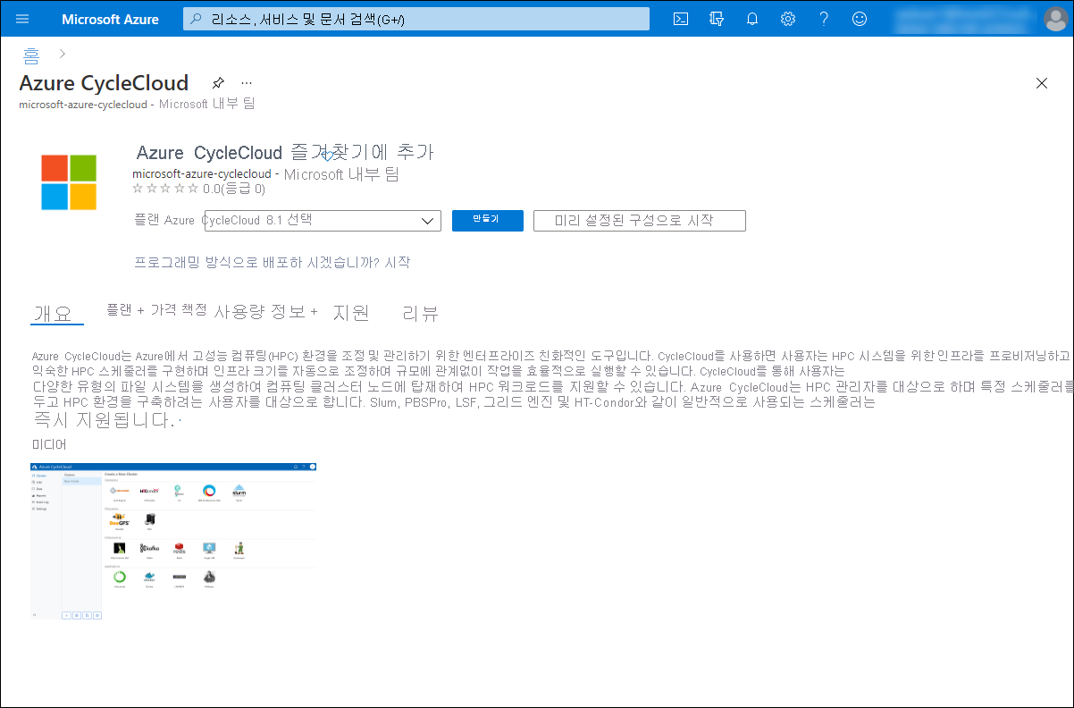Open Azure portal notifications
Viewport: 1074px width, 708px height.
click(x=751, y=19)
